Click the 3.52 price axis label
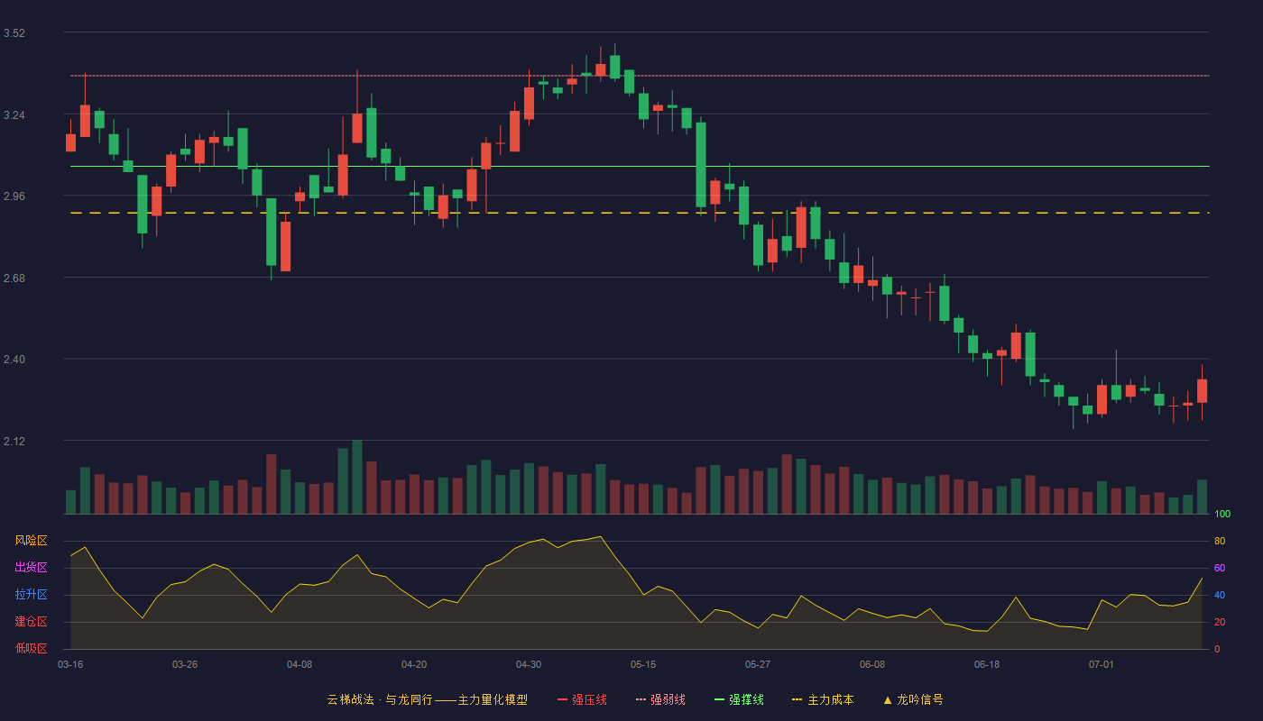 [14, 33]
